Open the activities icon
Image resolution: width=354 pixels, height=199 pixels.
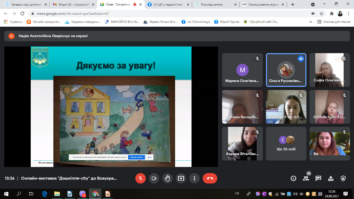tap(331, 178)
